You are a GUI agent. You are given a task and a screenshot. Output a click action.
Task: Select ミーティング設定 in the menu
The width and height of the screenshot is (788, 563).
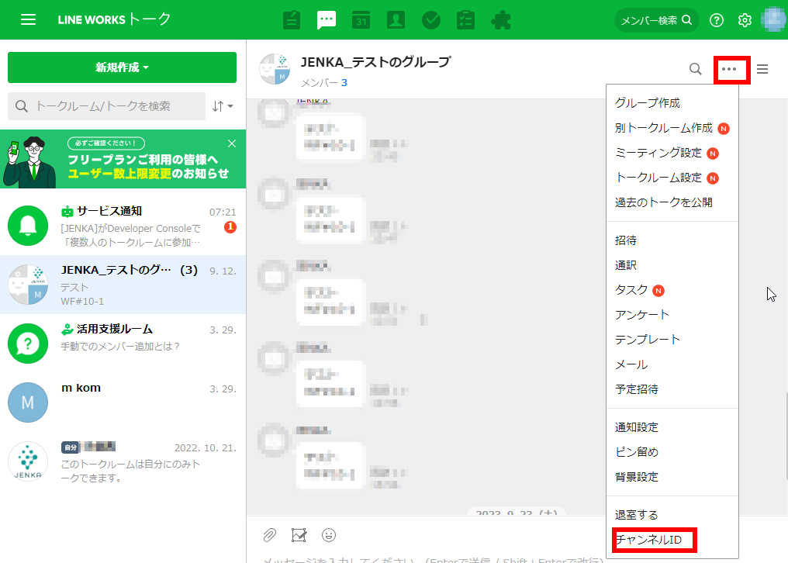pyautogui.click(x=672, y=153)
